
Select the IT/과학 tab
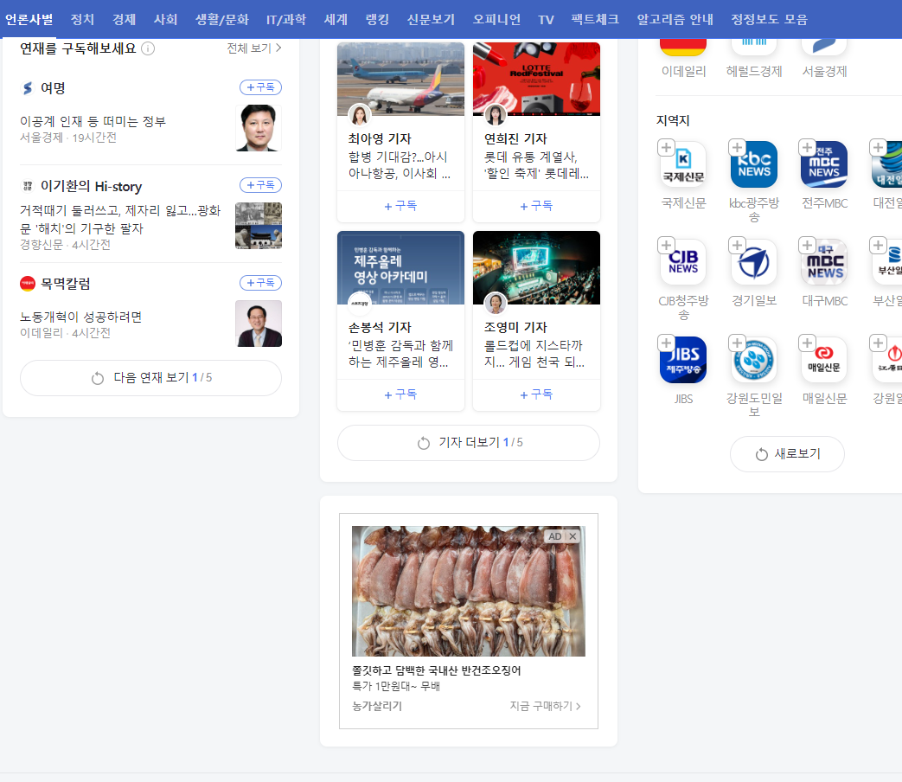point(286,20)
